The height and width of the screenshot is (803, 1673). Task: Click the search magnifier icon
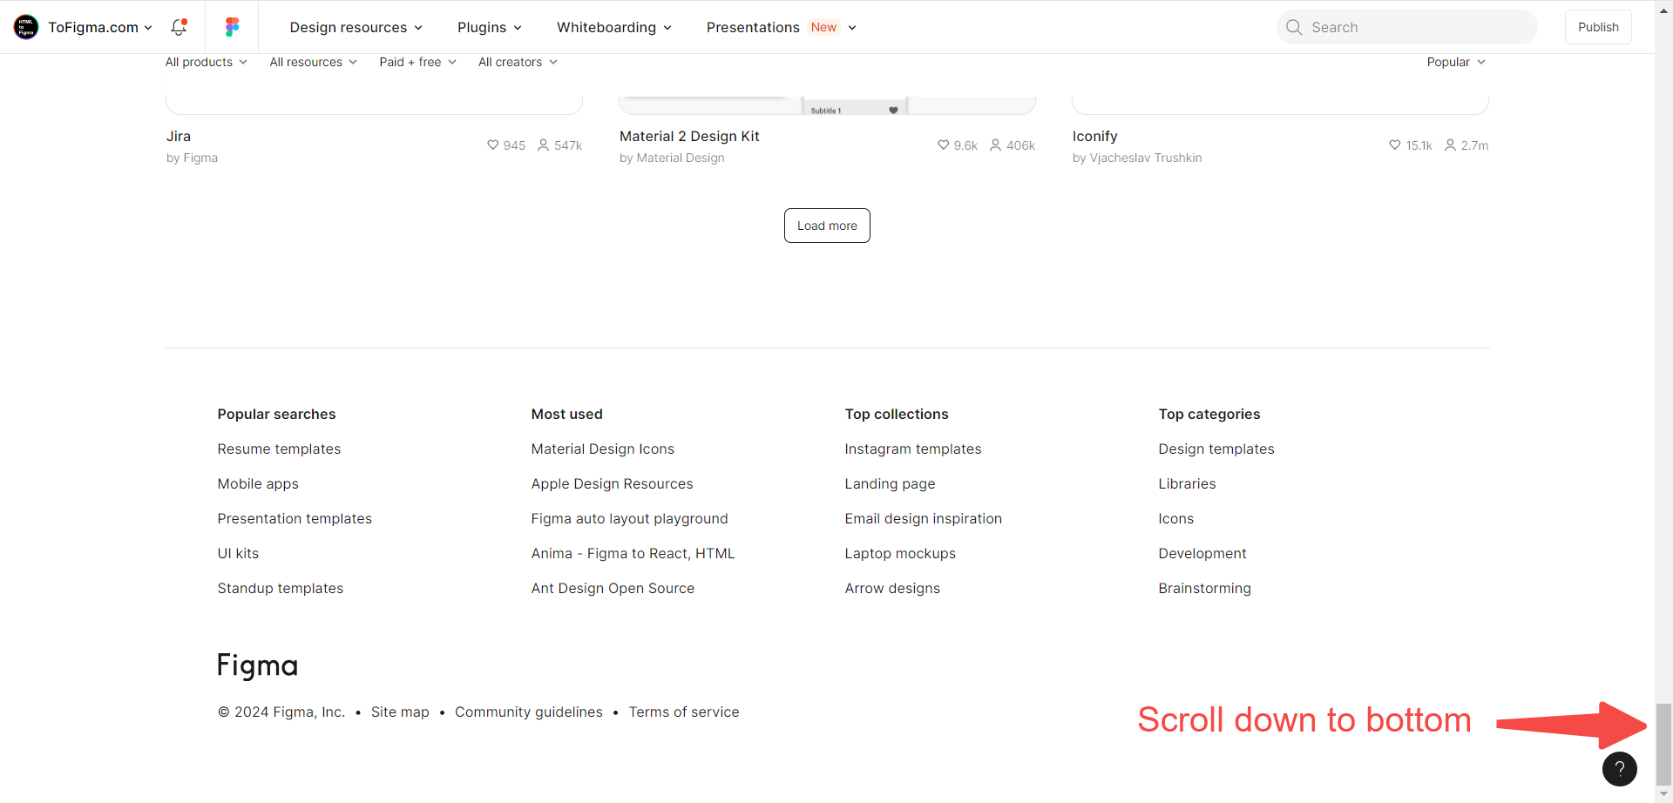click(1294, 27)
